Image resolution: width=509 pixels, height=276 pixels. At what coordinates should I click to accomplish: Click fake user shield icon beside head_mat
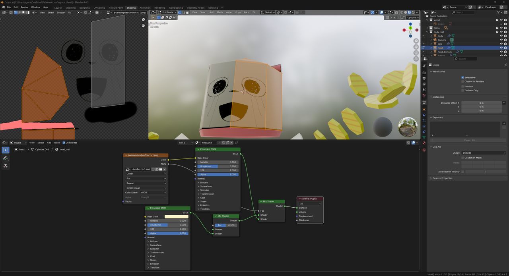(224, 143)
